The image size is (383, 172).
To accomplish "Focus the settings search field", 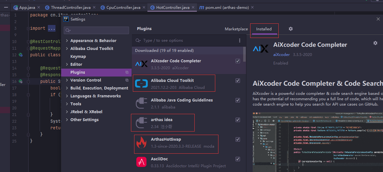I will 96,30.
